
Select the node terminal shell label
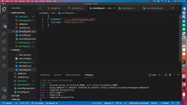click(153, 75)
